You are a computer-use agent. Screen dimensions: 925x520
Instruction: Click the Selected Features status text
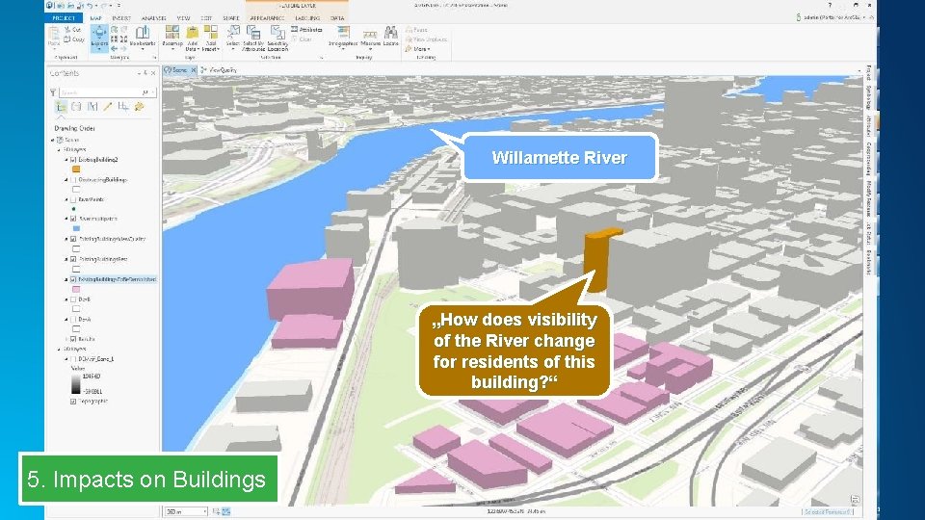click(827, 511)
